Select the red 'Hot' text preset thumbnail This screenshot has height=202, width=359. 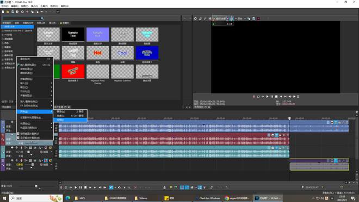98,53
